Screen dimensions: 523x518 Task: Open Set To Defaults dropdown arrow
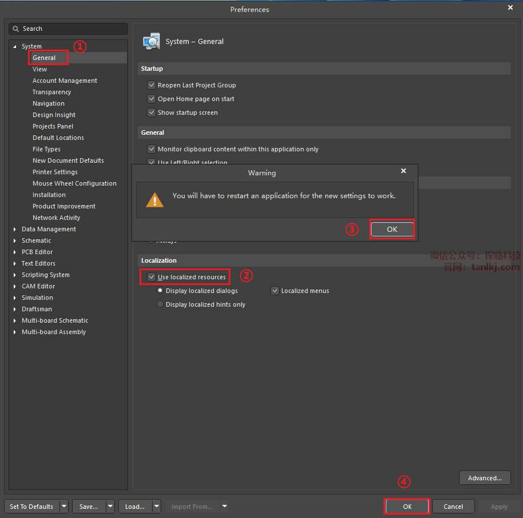tap(64, 507)
